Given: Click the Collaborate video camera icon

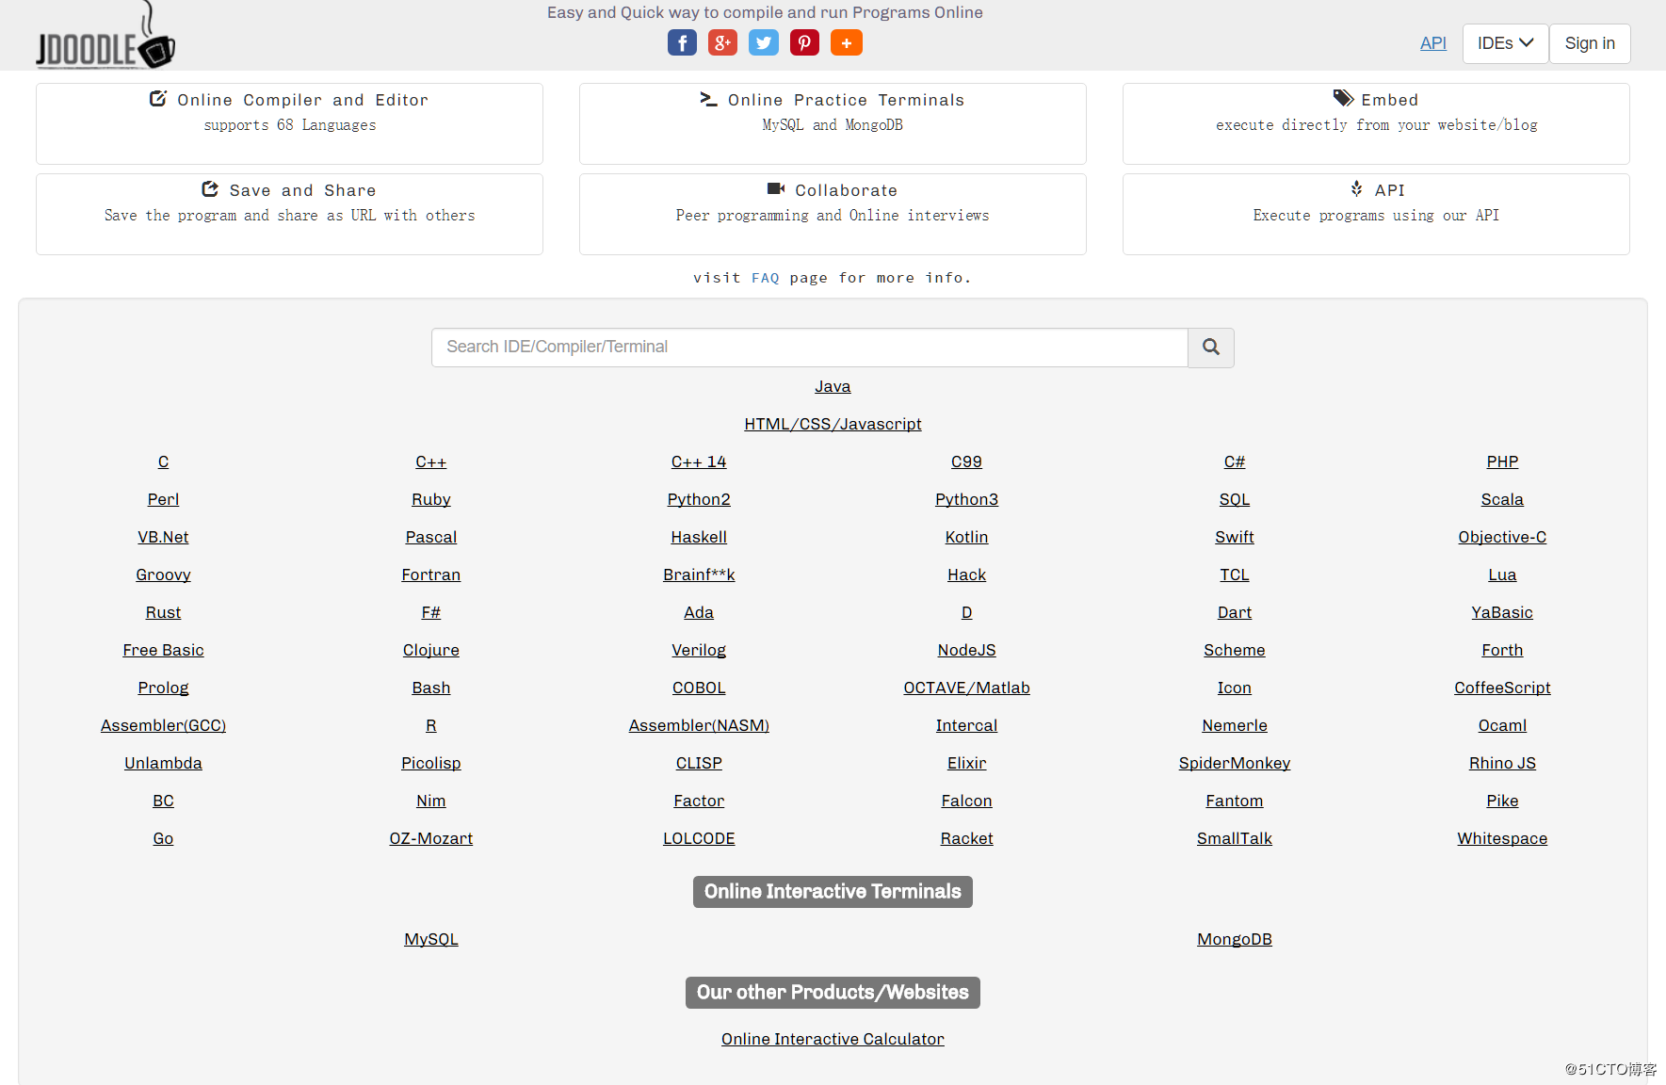Looking at the screenshot, I should [776, 189].
